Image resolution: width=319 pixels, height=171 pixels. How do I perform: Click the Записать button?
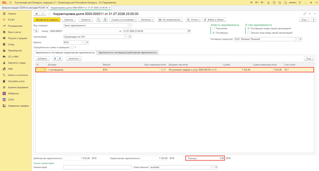(x=69, y=20)
